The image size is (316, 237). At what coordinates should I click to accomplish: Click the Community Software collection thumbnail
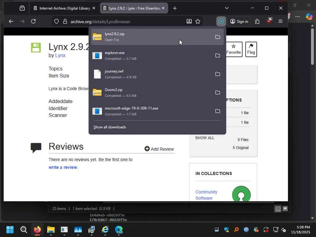click(x=241, y=194)
